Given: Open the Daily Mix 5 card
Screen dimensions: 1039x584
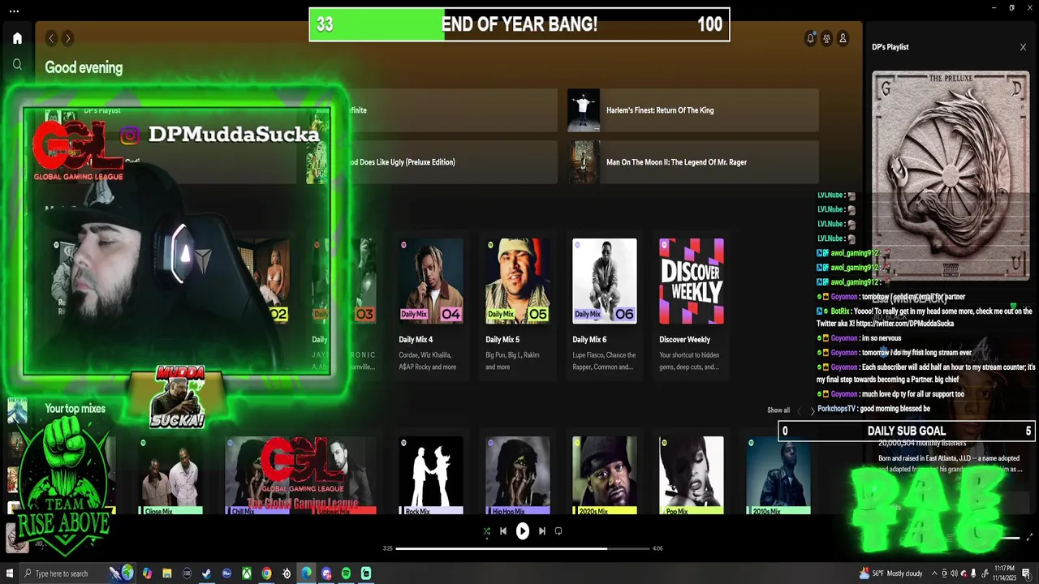Looking at the screenshot, I should [518, 305].
